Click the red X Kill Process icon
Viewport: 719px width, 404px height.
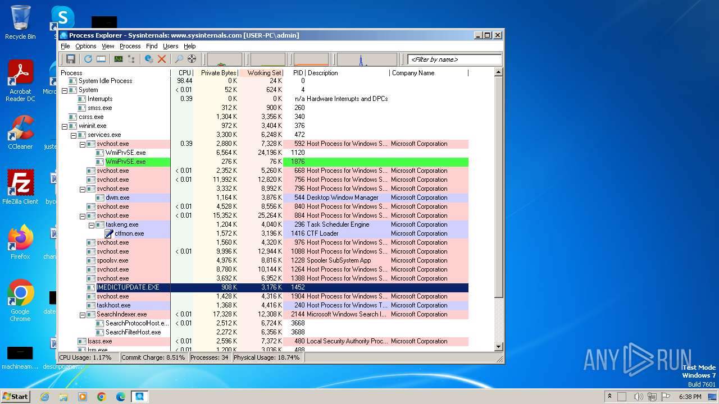click(x=162, y=59)
